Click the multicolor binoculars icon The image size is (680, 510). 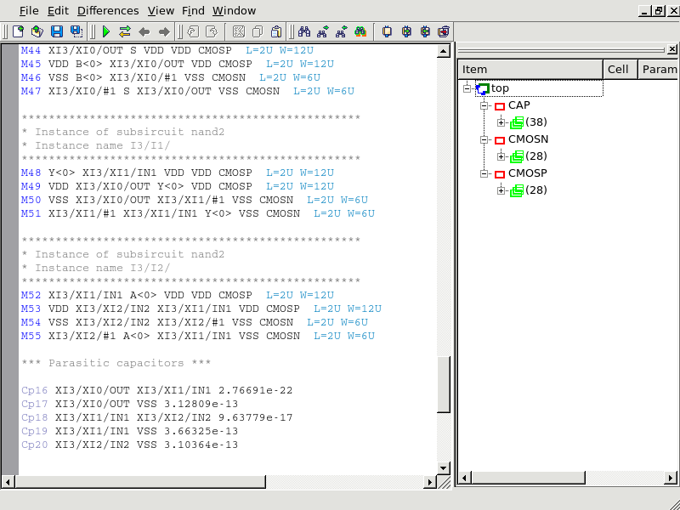(x=361, y=31)
